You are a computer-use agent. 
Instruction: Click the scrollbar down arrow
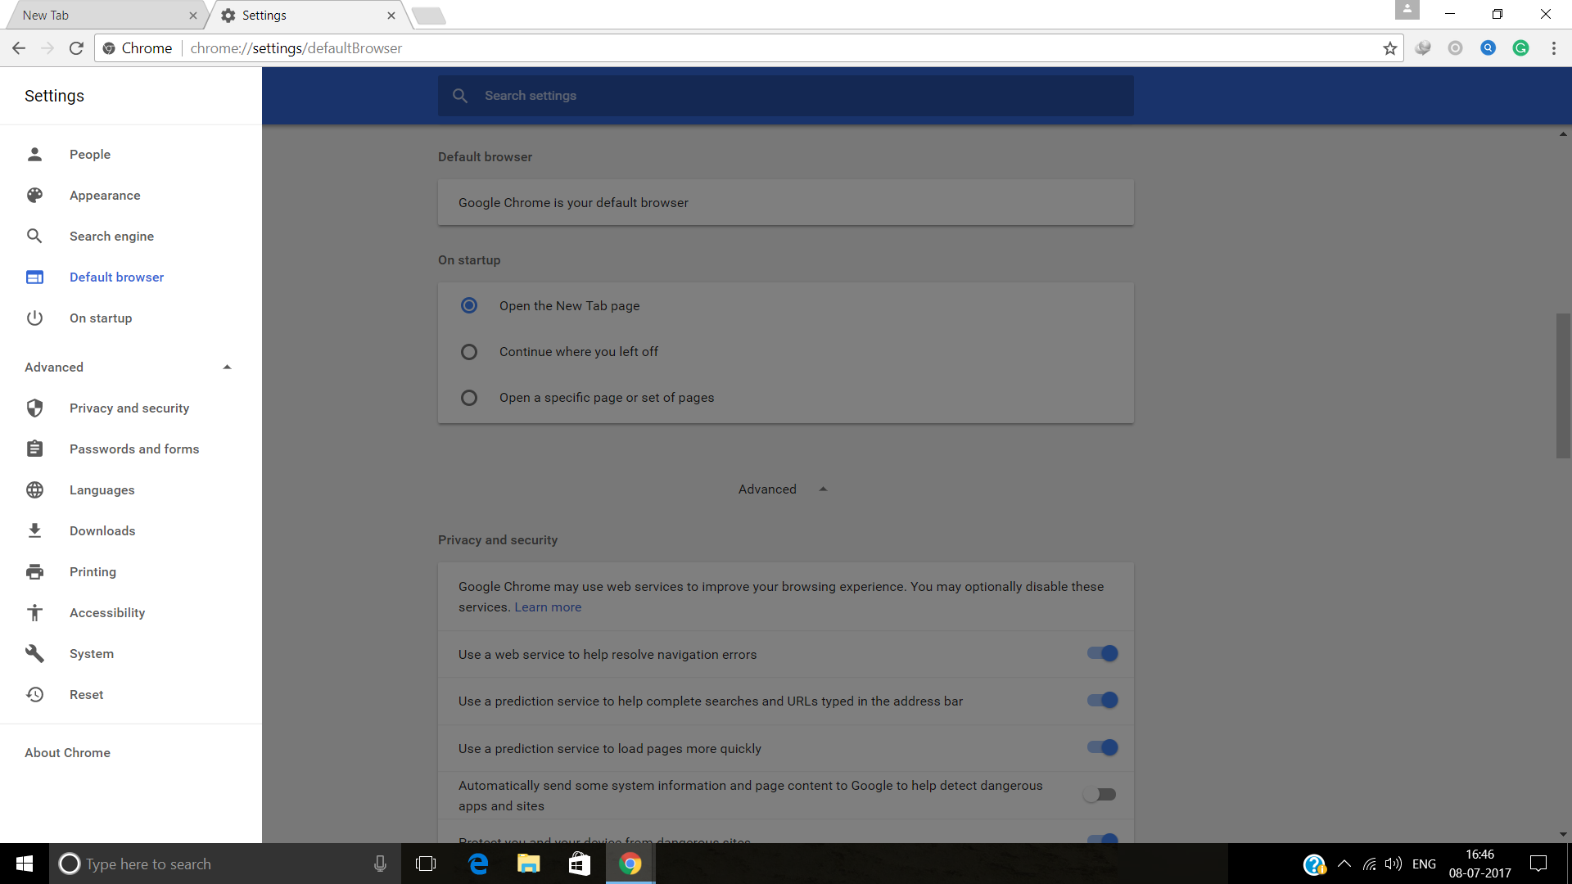[x=1563, y=835]
